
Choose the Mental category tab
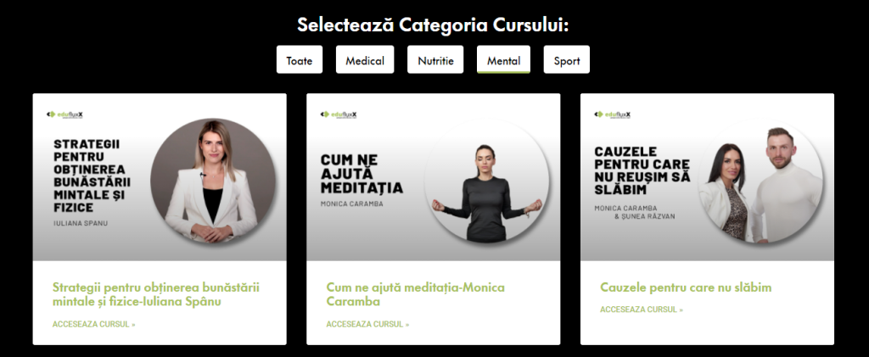[503, 59]
